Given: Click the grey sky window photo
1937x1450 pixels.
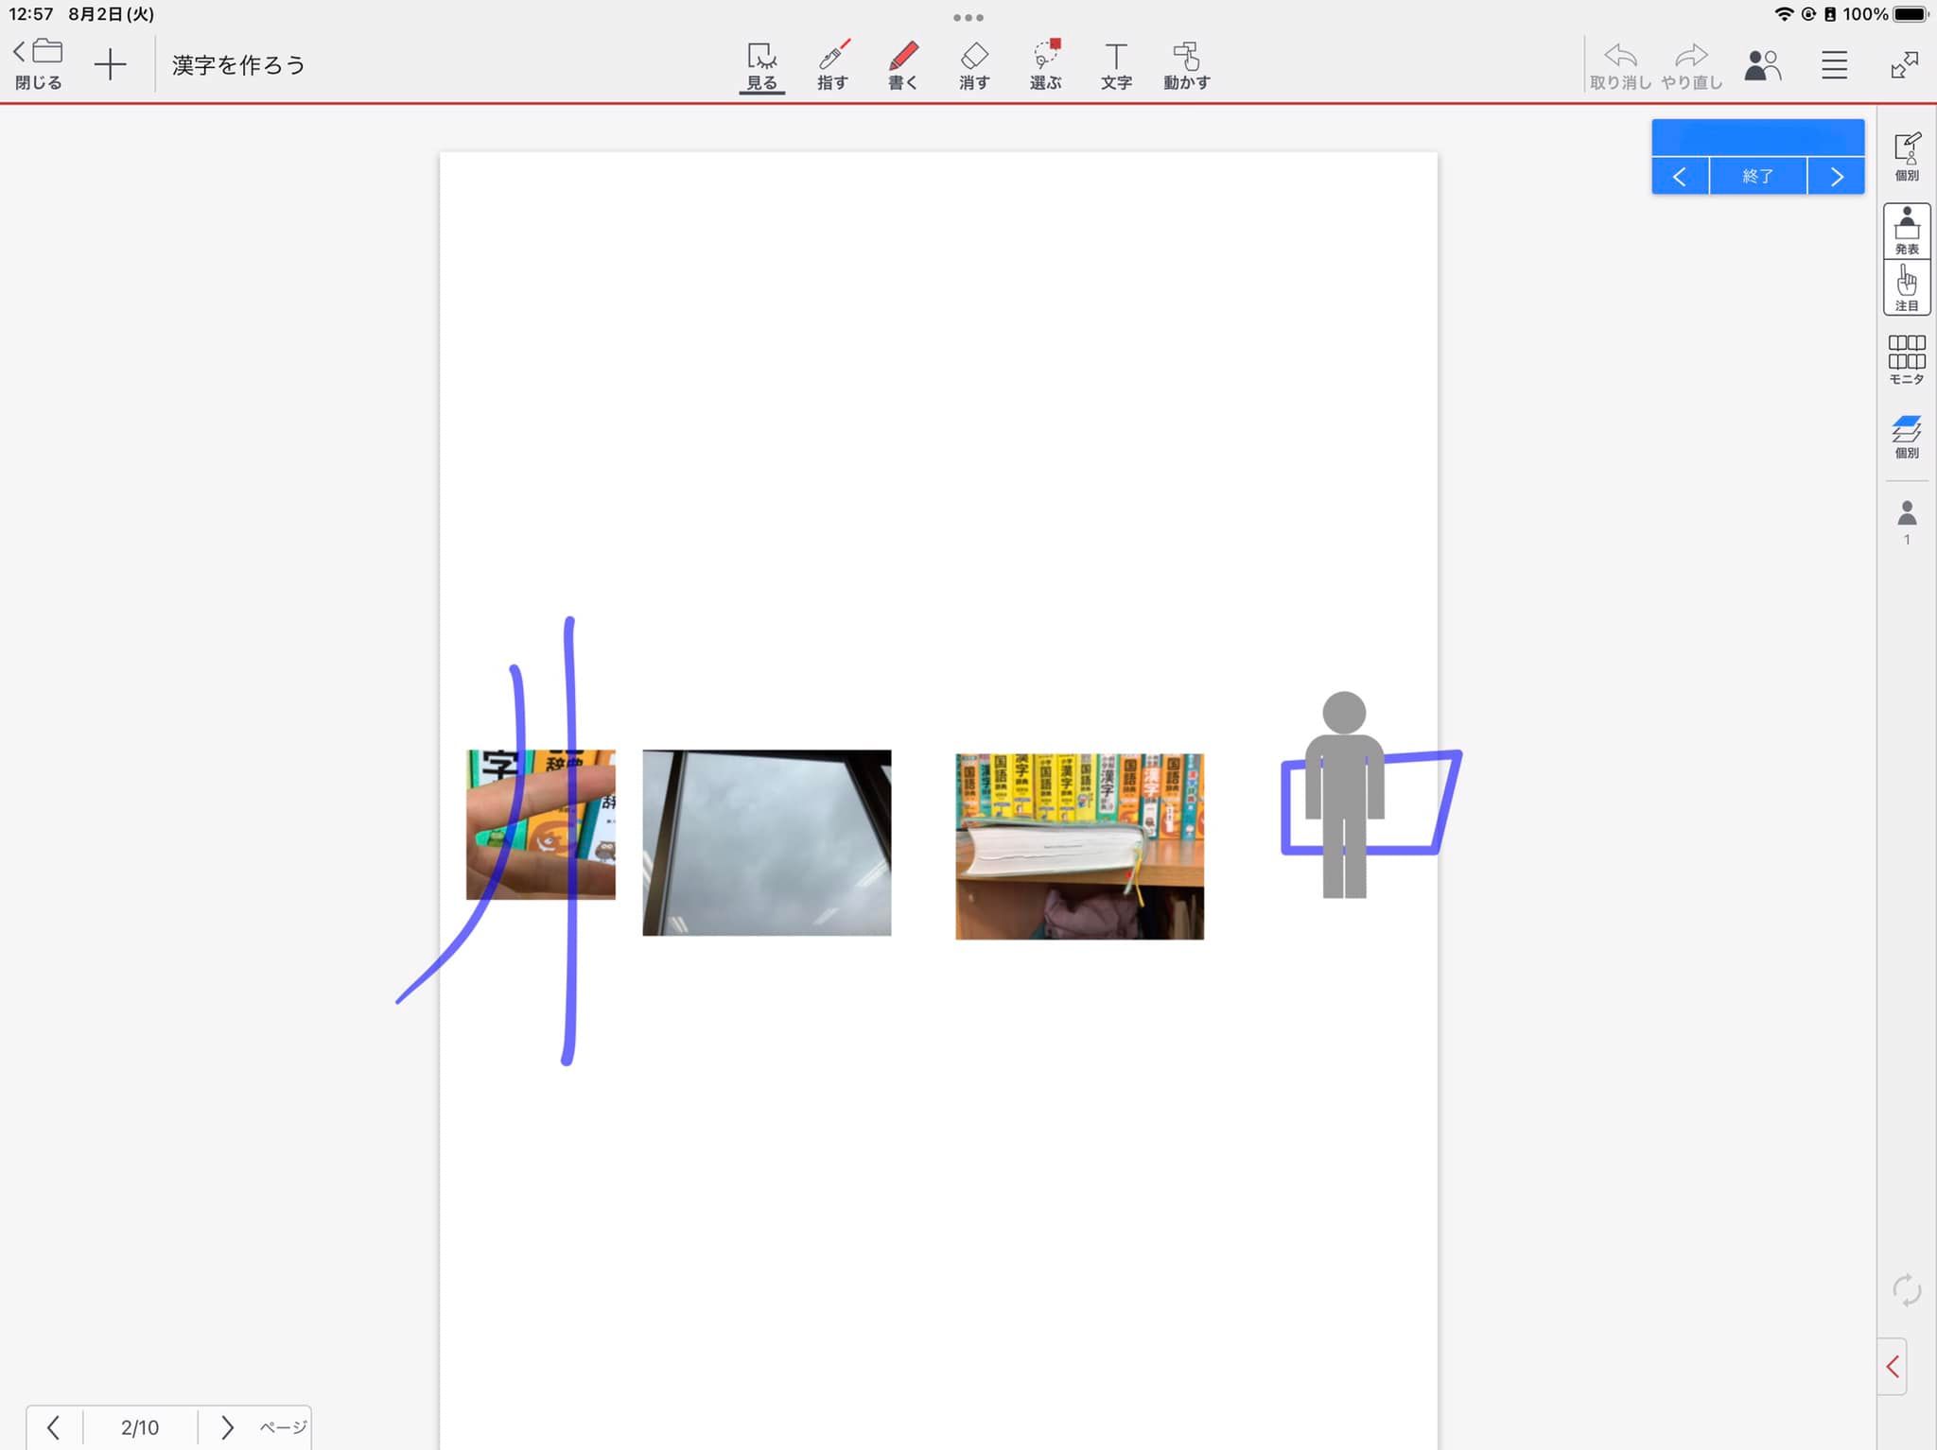Looking at the screenshot, I should [x=766, y=842].
